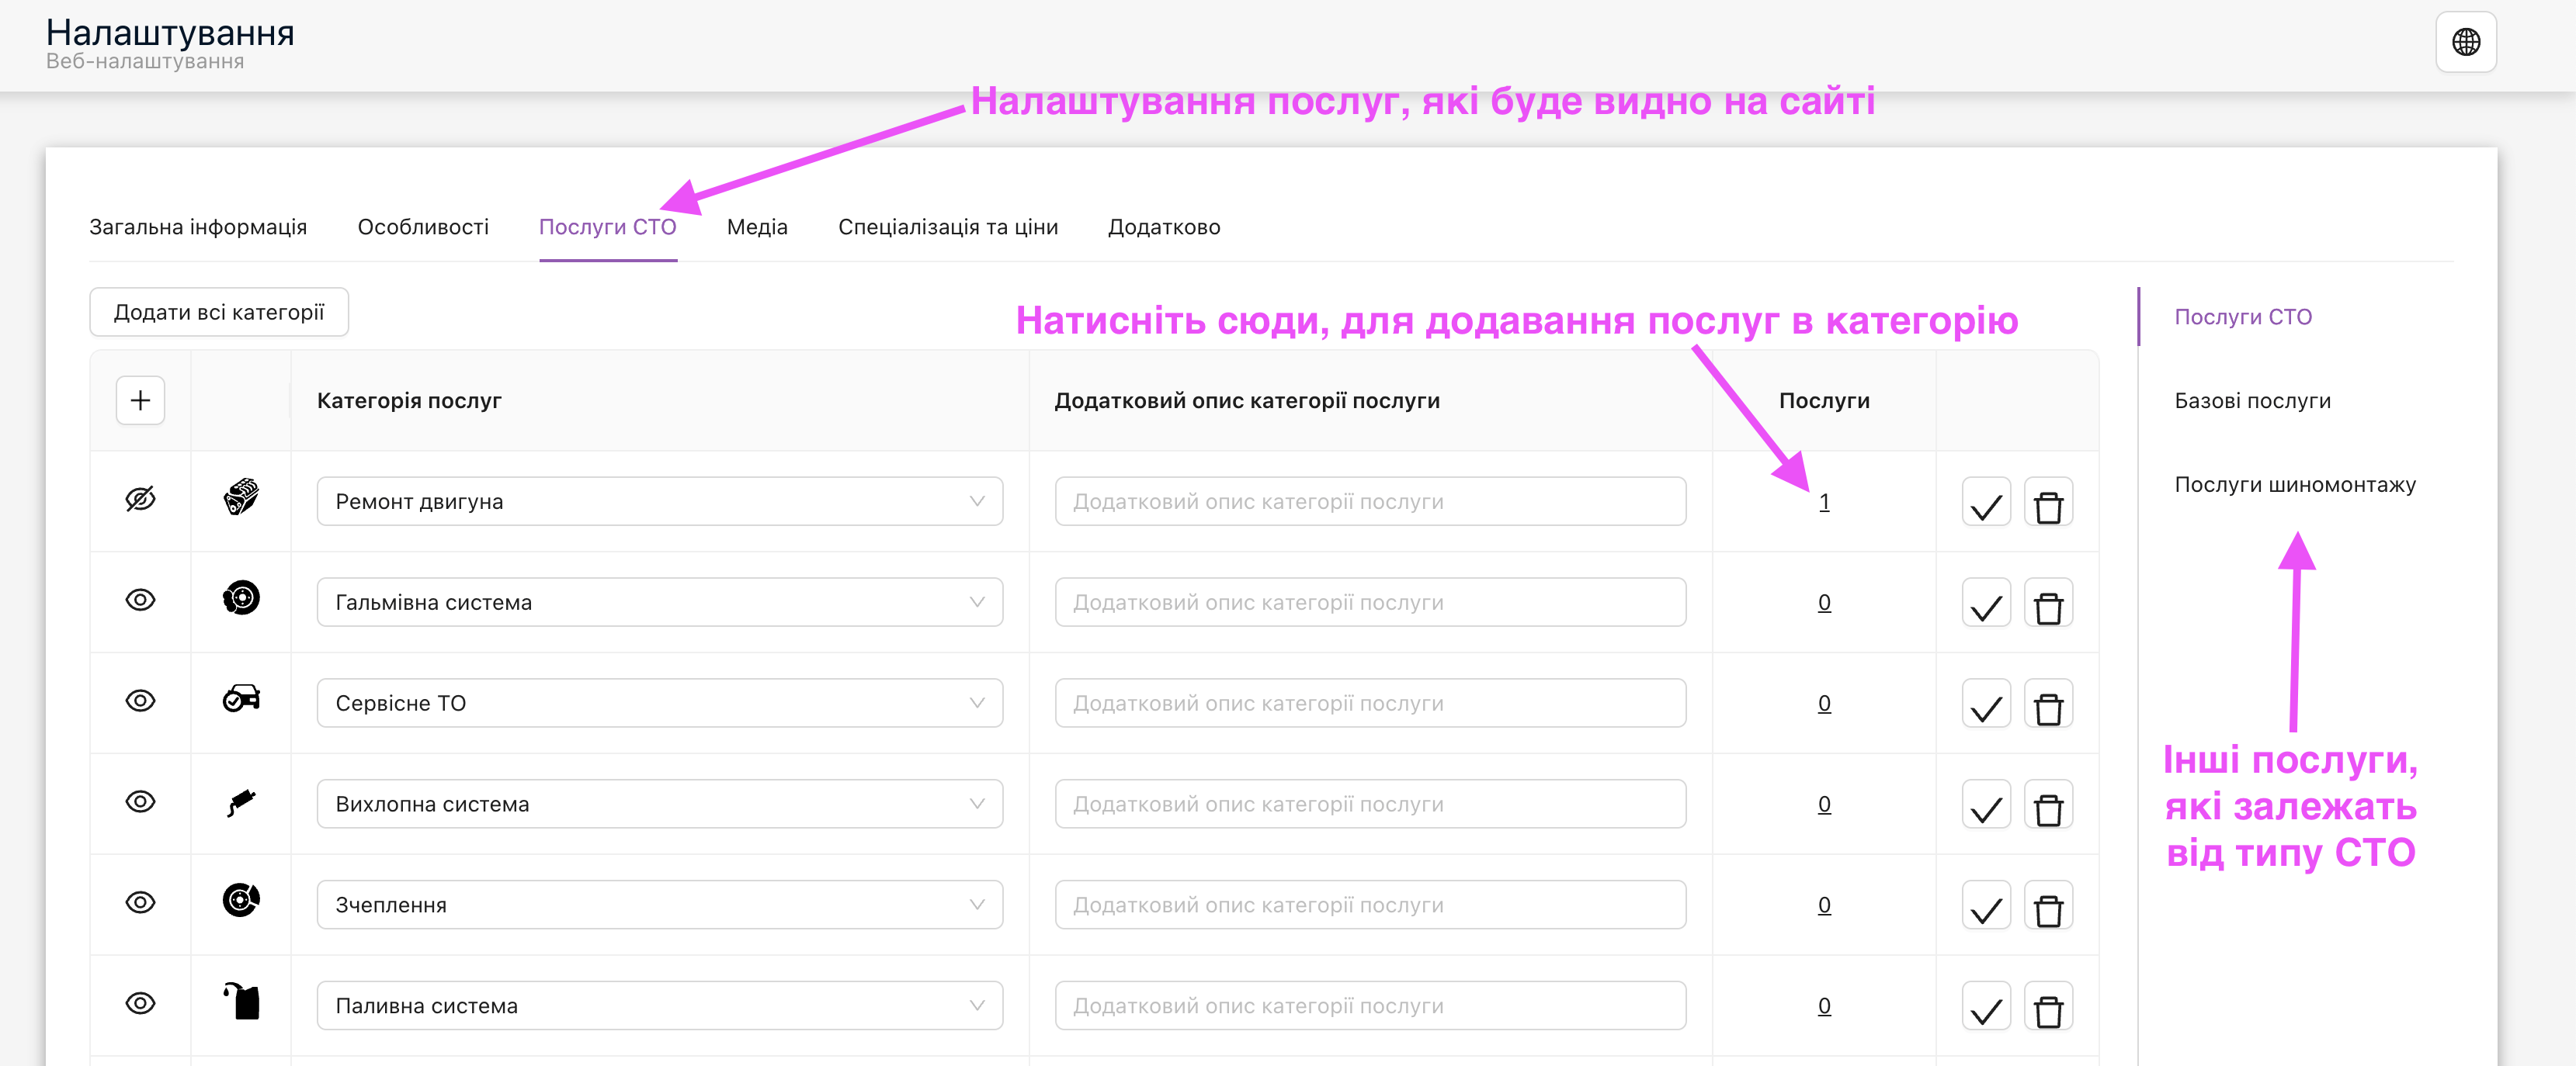Click the plus icon to add category
This screenshot has width=2576, height=1066.
[x=140, y=400]
